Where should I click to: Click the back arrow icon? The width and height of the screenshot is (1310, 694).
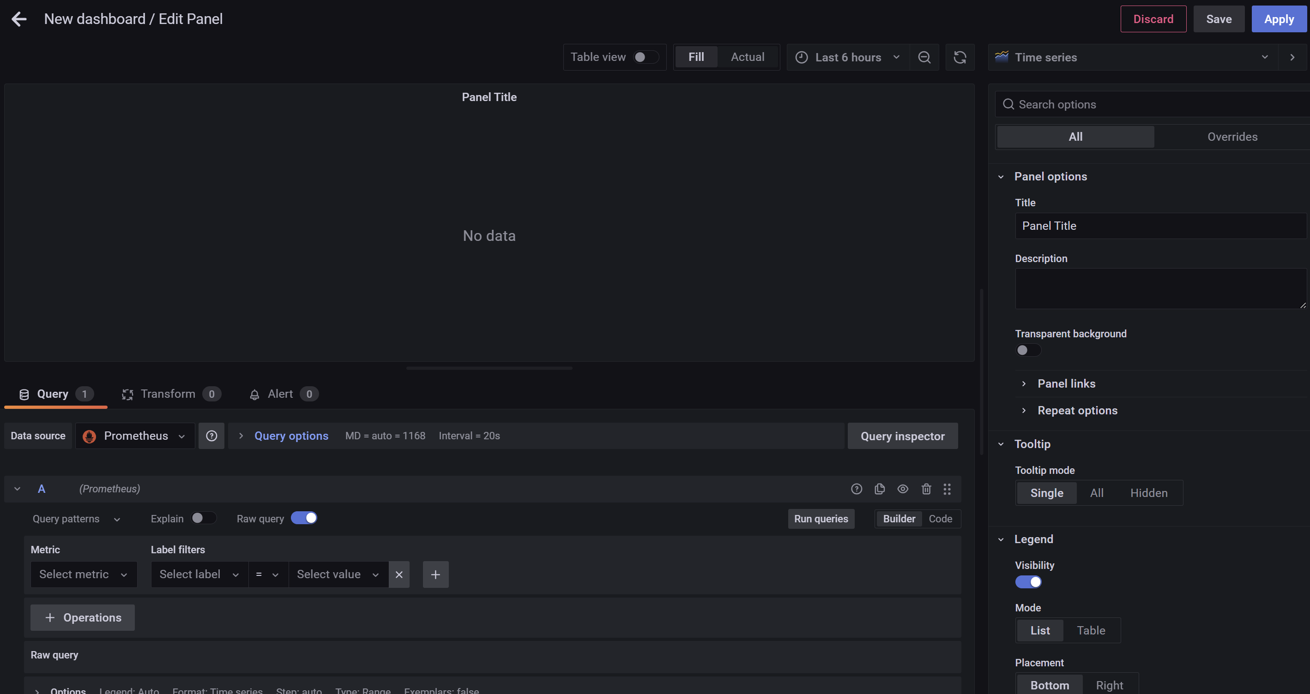[x=19, y=19]
